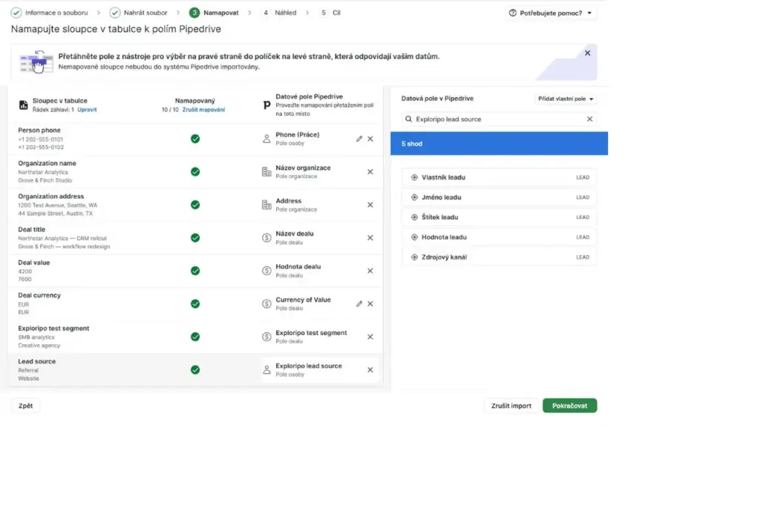Close the drag-and-drop info banner
760x525 pixels.
(588, 53)
